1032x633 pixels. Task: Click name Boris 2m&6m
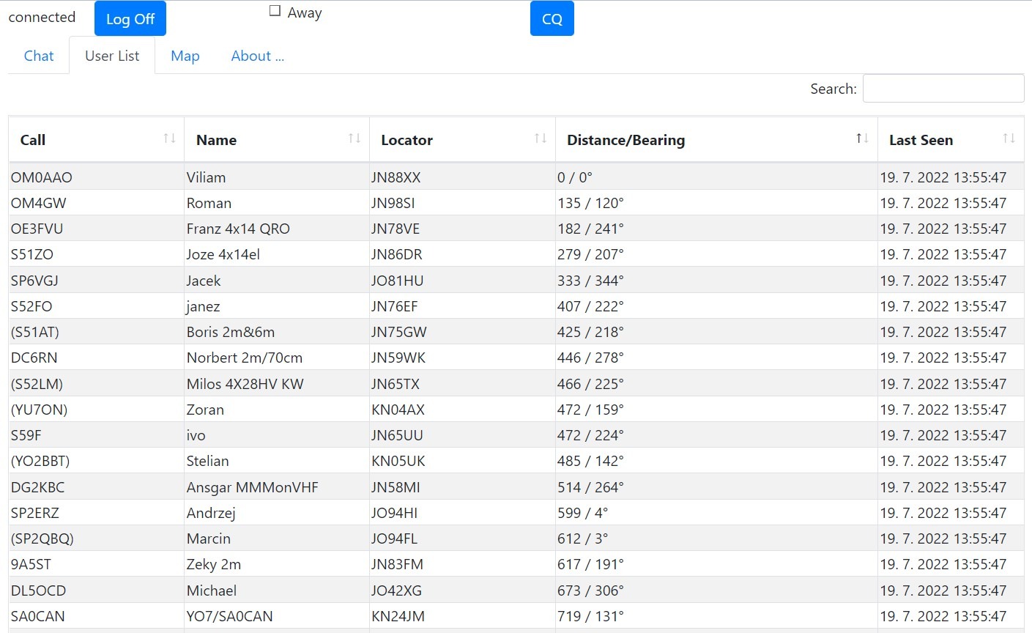click(231, 332)
